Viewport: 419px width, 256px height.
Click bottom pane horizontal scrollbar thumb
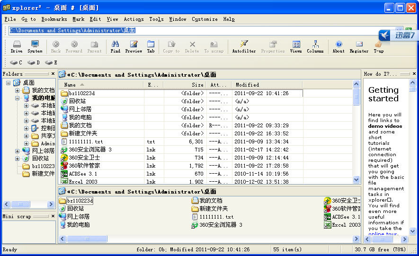click(x=87, y=238)
